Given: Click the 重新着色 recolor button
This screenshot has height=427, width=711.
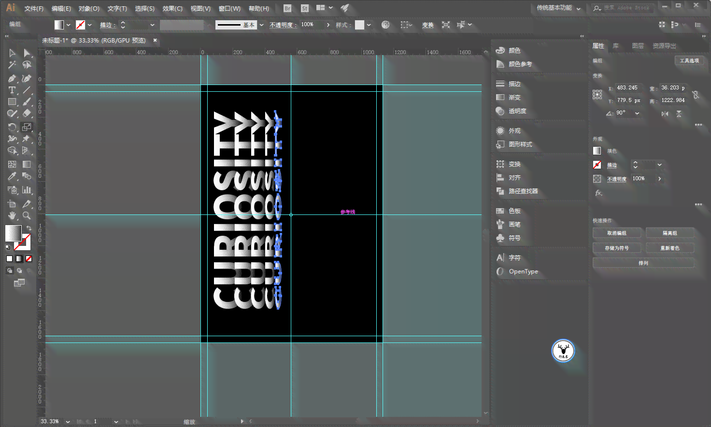Looking at the screenshot, I should (x=670, y=248).
